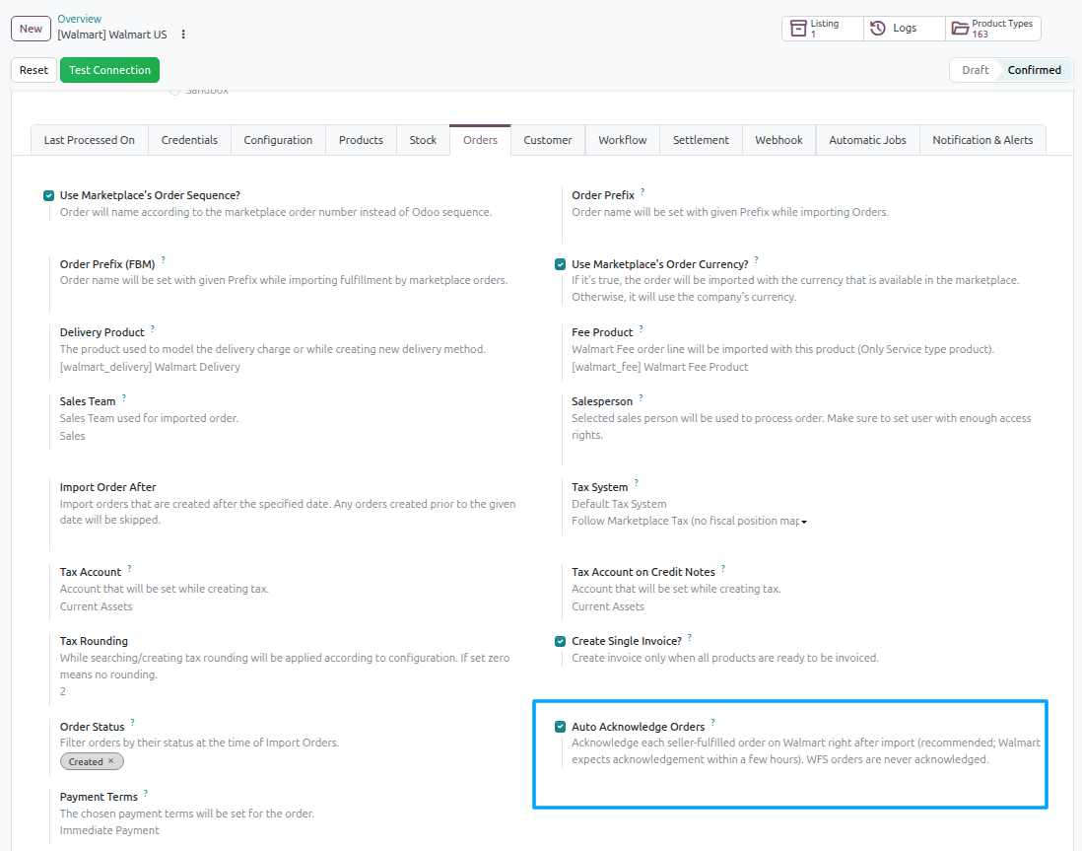Open the Logs history icon

(x=877, y=29)
